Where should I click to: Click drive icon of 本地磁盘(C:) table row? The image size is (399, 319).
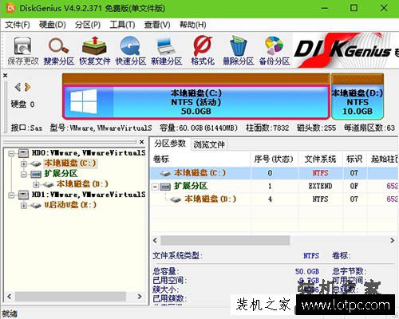(x=165, y=173)
